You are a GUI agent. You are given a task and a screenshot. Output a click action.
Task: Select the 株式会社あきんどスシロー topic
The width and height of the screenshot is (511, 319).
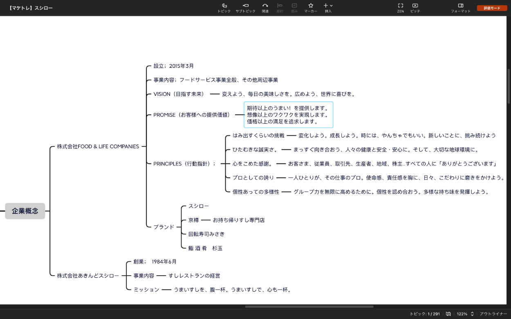[x=88, y=276]
